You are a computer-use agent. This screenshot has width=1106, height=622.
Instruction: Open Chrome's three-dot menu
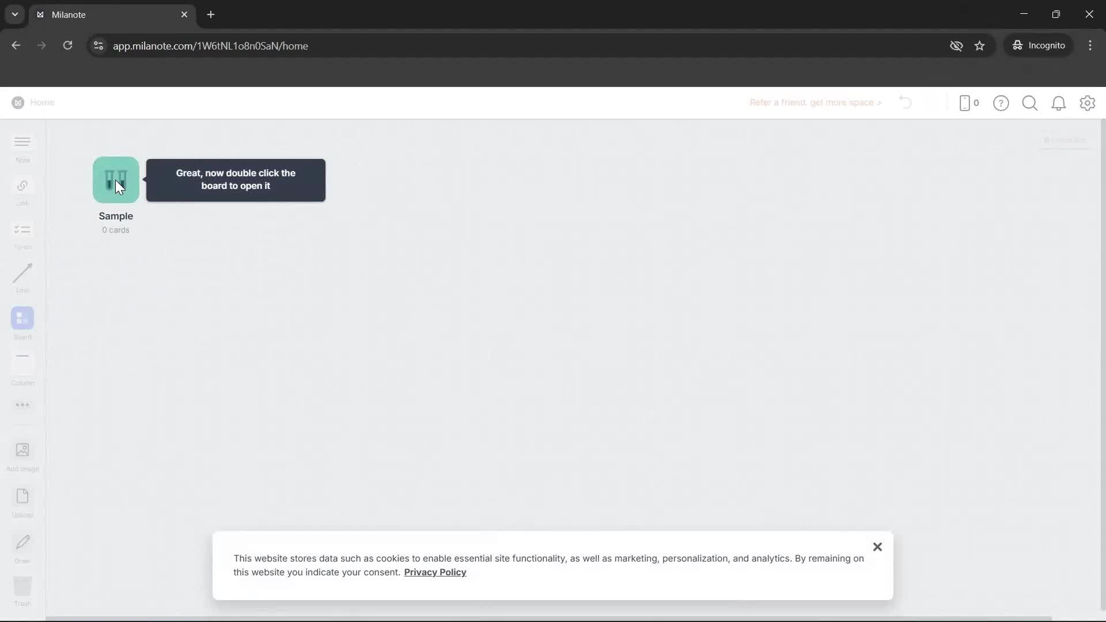pyautogui.click(x=1090, y=45)
